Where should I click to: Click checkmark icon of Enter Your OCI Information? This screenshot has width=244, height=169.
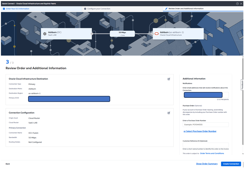click(4, 9)
